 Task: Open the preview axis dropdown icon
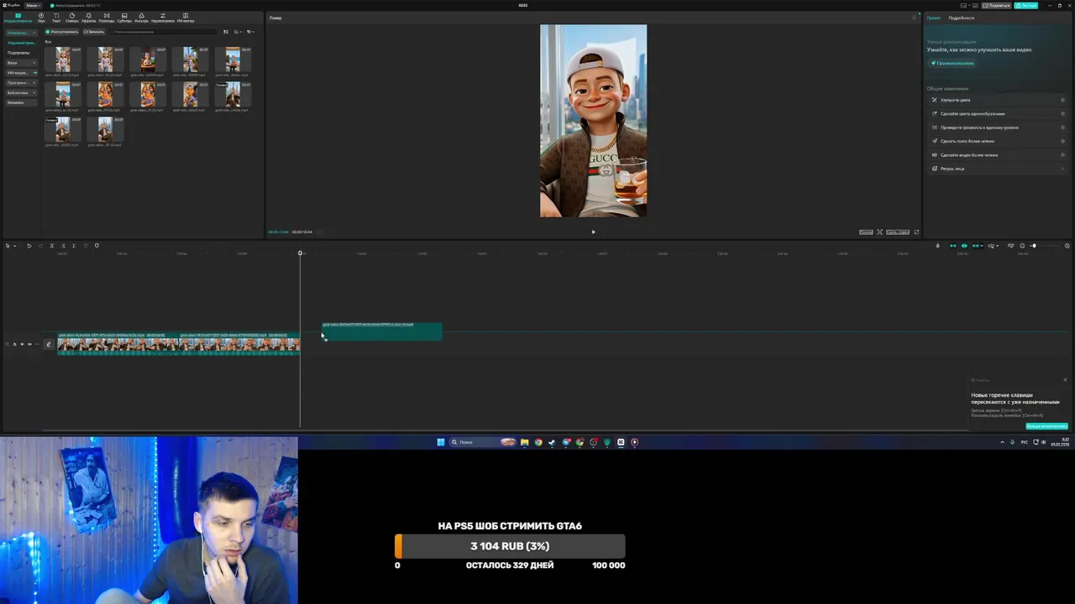pyautogui.click(x=994, y=246)
